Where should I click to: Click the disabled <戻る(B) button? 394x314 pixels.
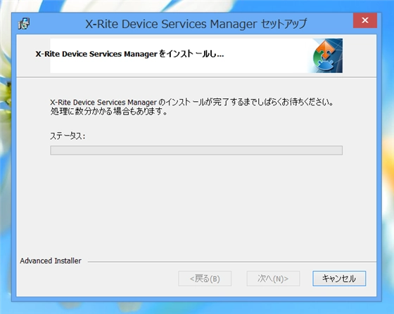pos(205,278)
